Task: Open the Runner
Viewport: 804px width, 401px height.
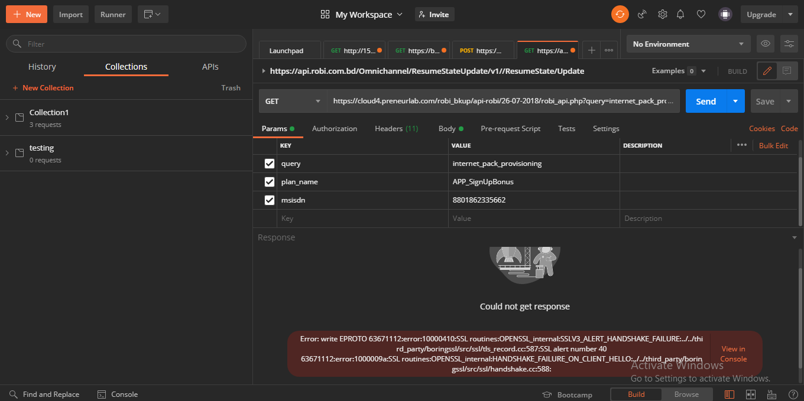Action: [113, 14]
